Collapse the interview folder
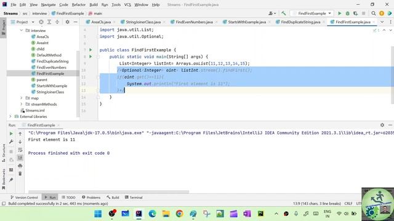The height and width of the screenshot is (221, 394). 21,31
